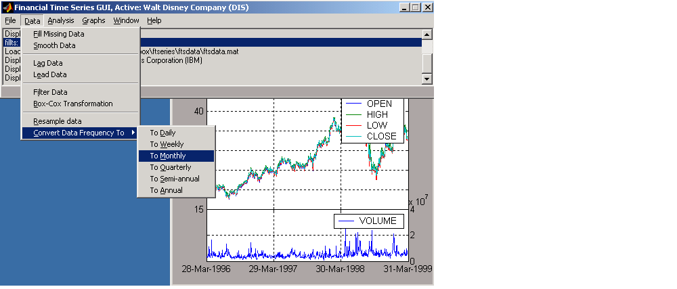Expand Convert Data Frequency To submenu
The width and height of the screenshot is (677, 289).
click(79, 133)
